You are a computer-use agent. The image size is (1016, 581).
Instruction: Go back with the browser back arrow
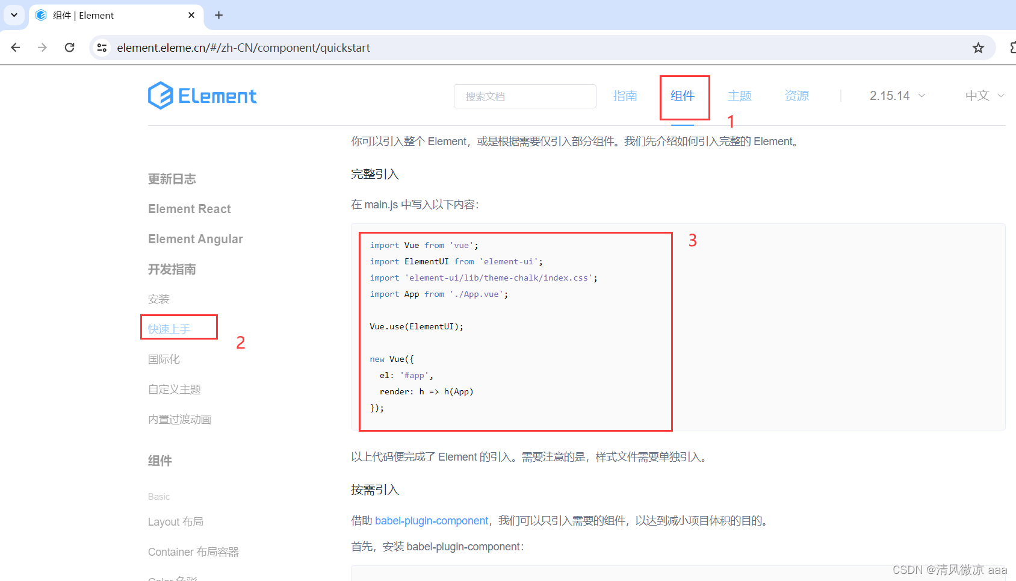pos(16,48)
